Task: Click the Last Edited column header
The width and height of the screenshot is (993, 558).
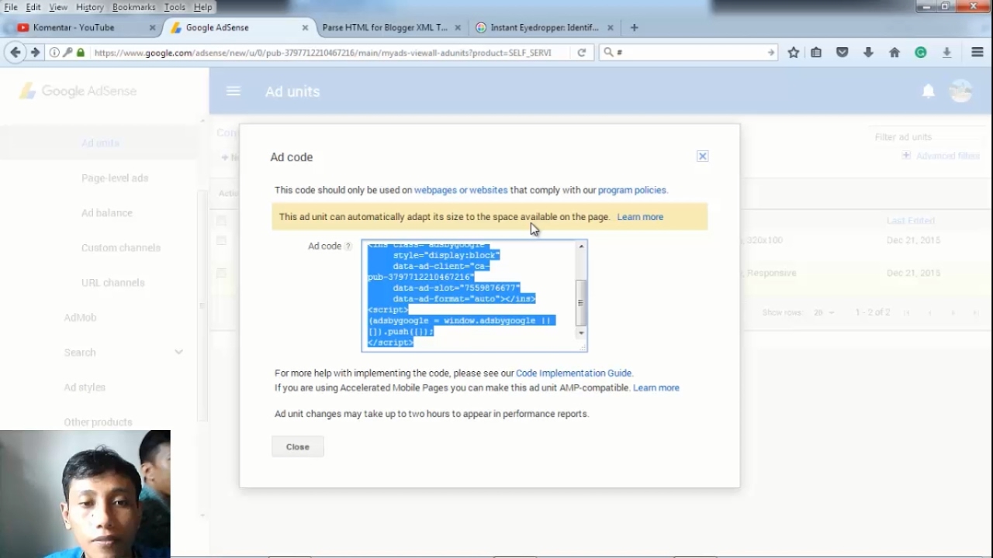Action: point(911,221)
